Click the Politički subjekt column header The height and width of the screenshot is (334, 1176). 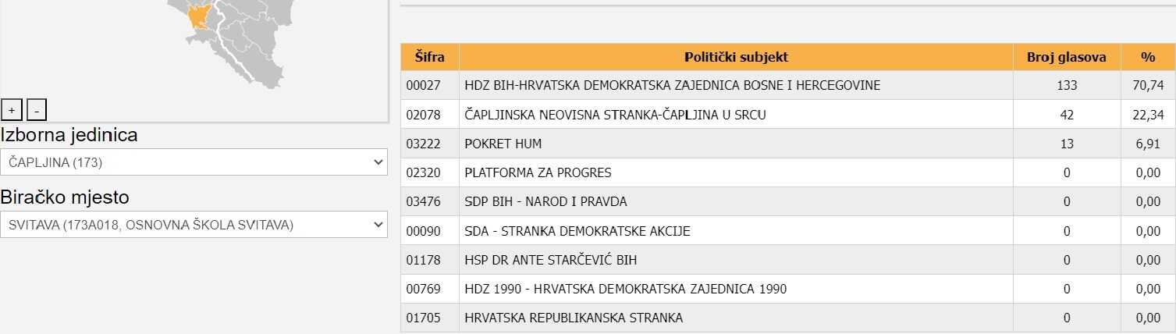tap(736, 57)
